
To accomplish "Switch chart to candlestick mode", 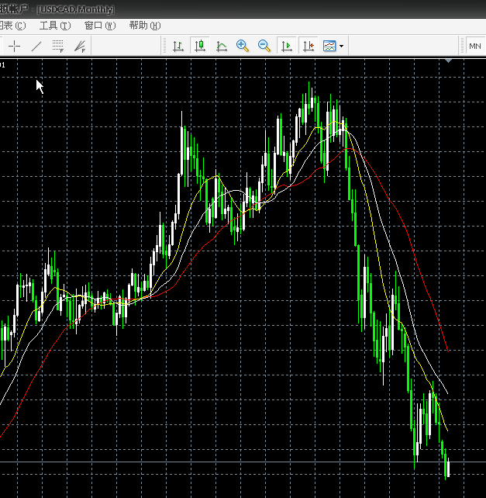I will pos(200,47).
